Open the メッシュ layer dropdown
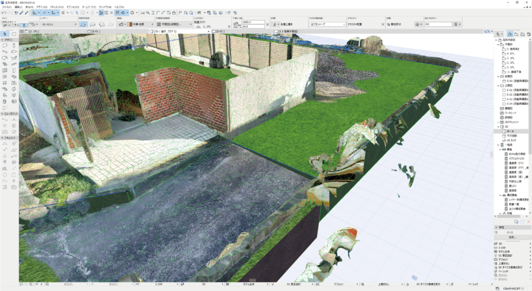Viewport: 532px width, 291px height. pyautogui.click(x=59, y=25)
